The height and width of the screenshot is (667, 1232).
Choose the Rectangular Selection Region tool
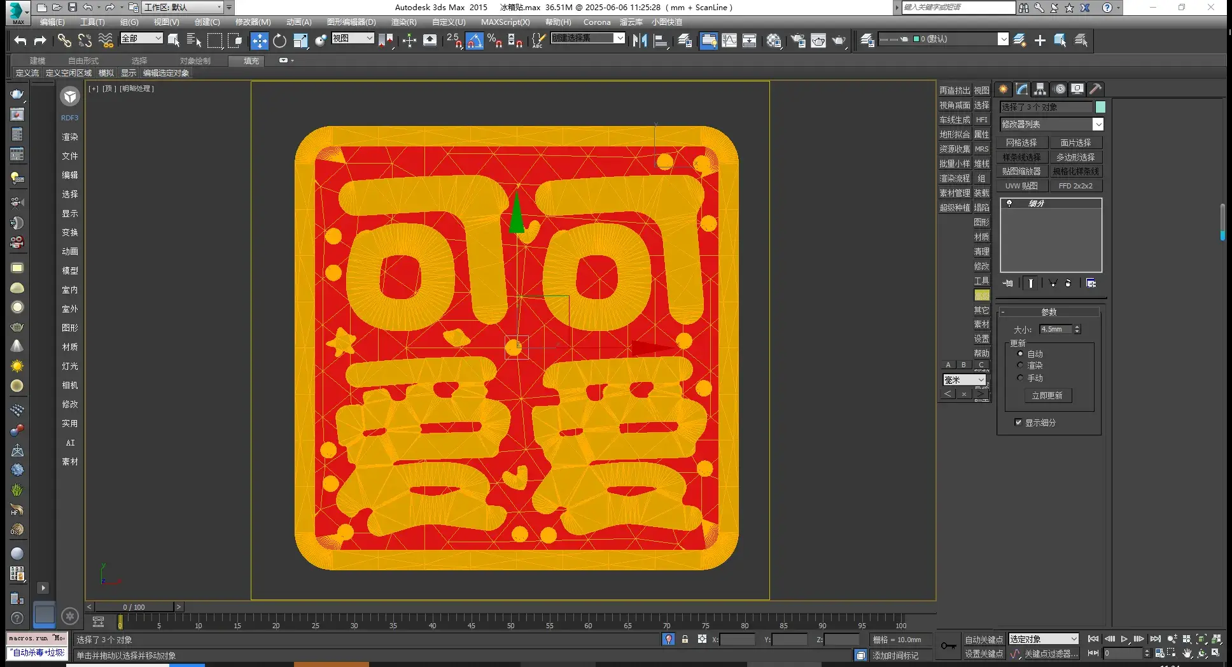[x=215, y=41]
